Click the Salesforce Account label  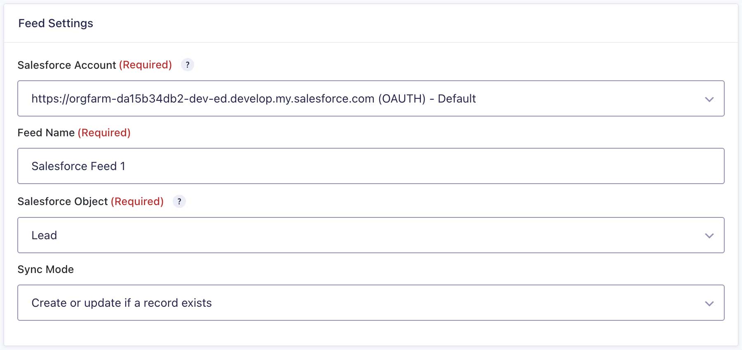point(67,65)
